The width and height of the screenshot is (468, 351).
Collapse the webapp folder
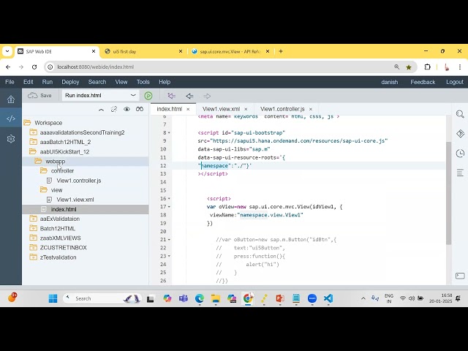tap(38, 161)
